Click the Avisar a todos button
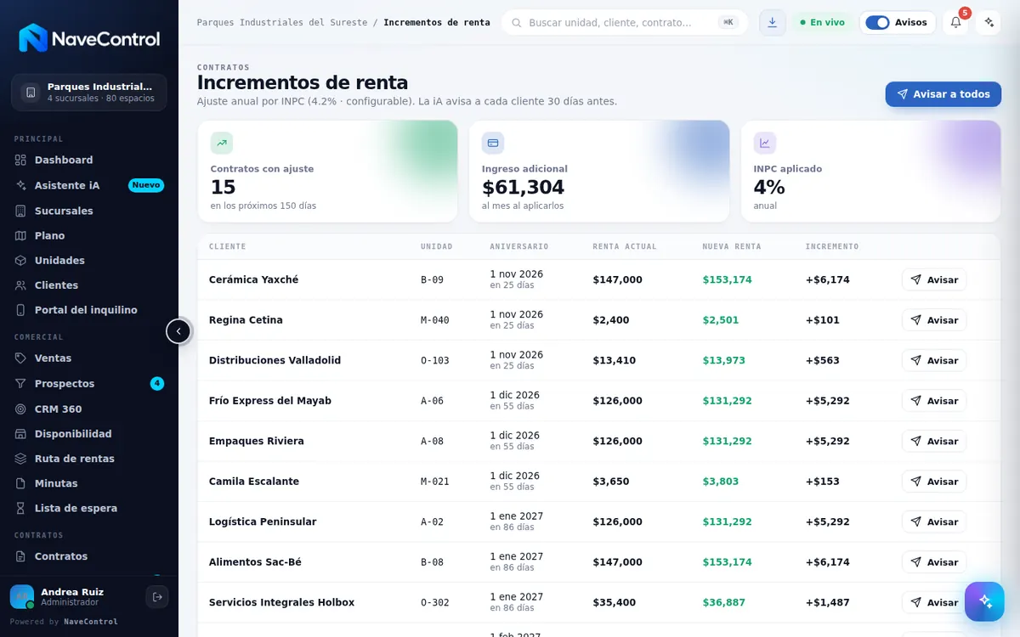 (x=943, y=94)
